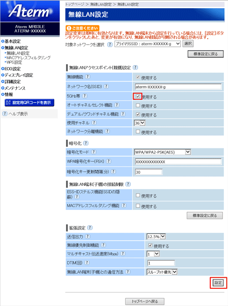Click help icon beside オートチャネルセレクト機能
Viewport: 228px width, 306px height.
117,105
